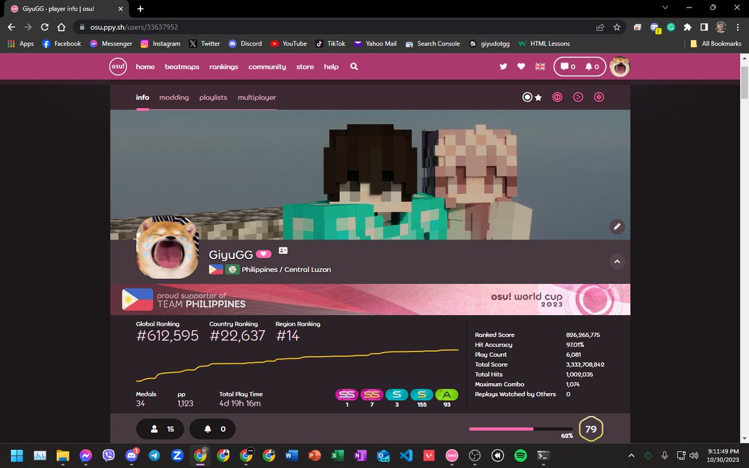Screen dimensions: 749x468
Task: Open Telegram from the taskbar
Action: coord(154,456)
